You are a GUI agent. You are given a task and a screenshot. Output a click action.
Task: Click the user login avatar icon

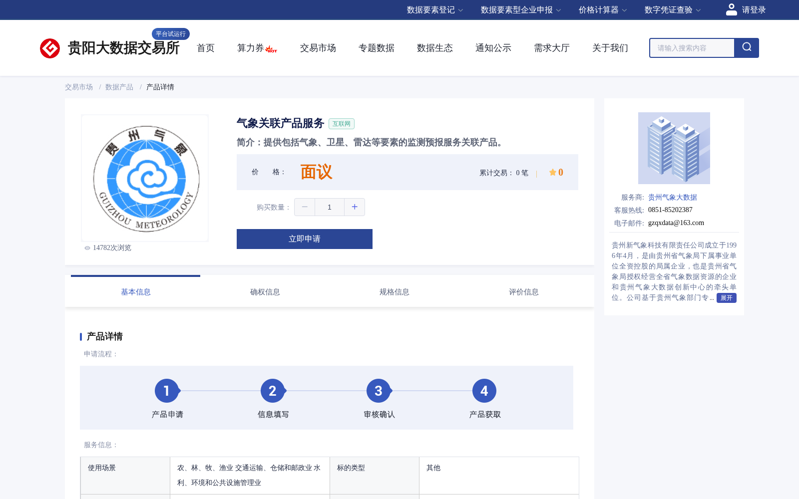[732, 9]
